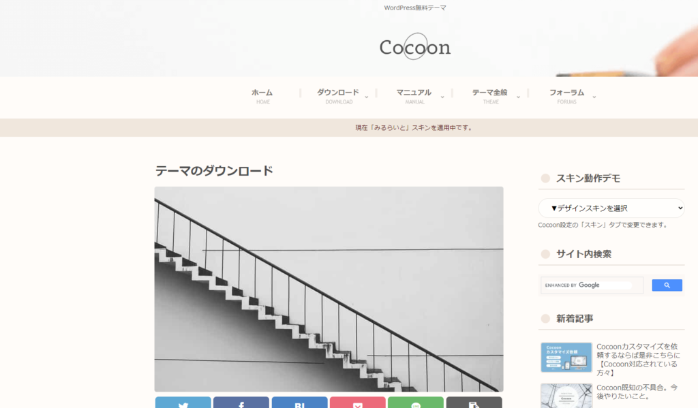Open the Cocoon既知の不具合 article thumbnail
698x408 pixels.
coord(566,396)
